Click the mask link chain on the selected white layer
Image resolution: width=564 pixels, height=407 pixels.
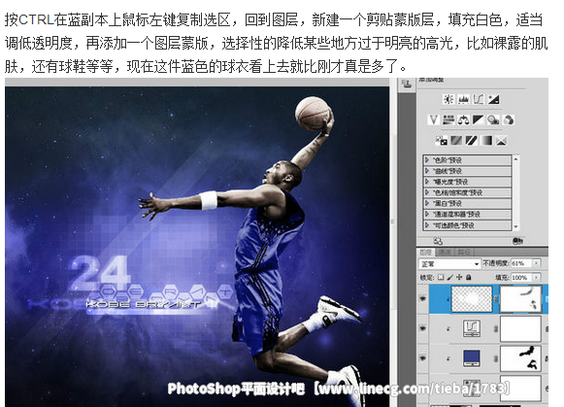point(496,298)
